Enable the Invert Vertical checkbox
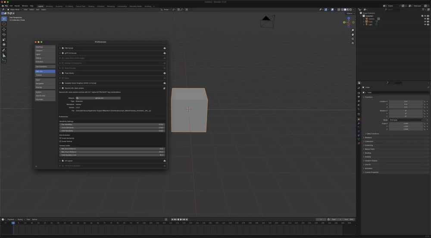 pos(60,141)
